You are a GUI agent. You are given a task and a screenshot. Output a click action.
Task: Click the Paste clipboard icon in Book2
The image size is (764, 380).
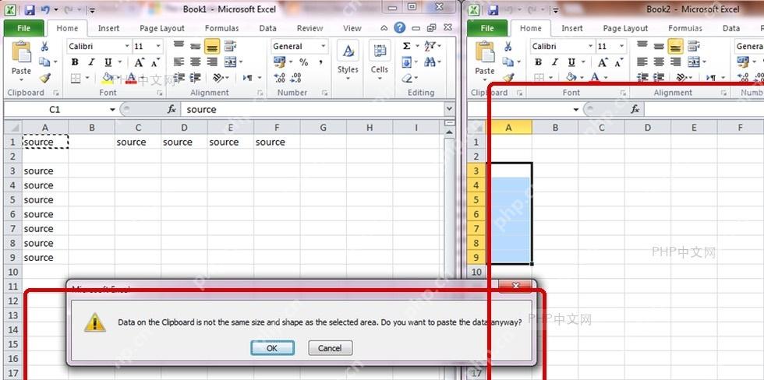point(484,52)
